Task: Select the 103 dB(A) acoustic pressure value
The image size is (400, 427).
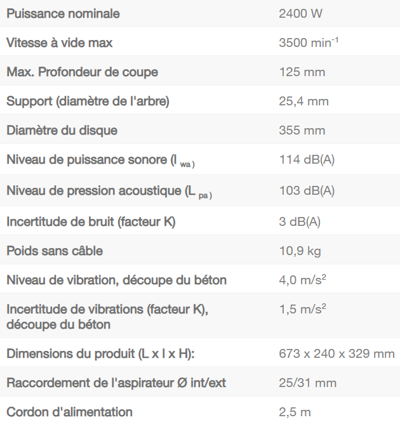Action: (x=307, y=190)
